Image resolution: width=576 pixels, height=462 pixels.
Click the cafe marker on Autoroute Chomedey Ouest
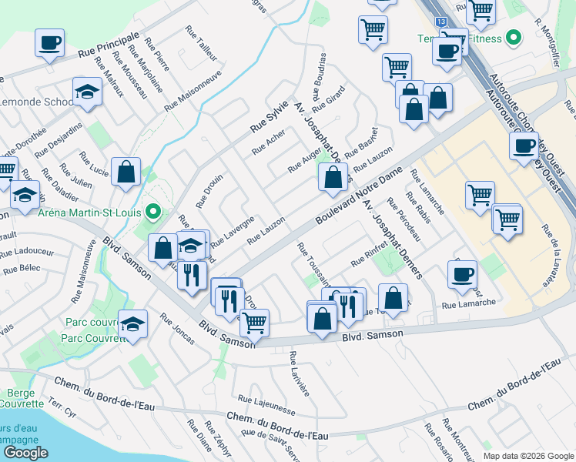click(x=524, y=147)
